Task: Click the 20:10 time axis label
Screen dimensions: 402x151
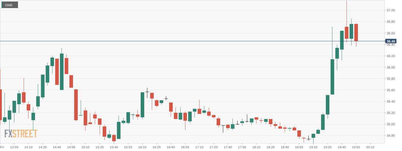Action: pos(370,147)
